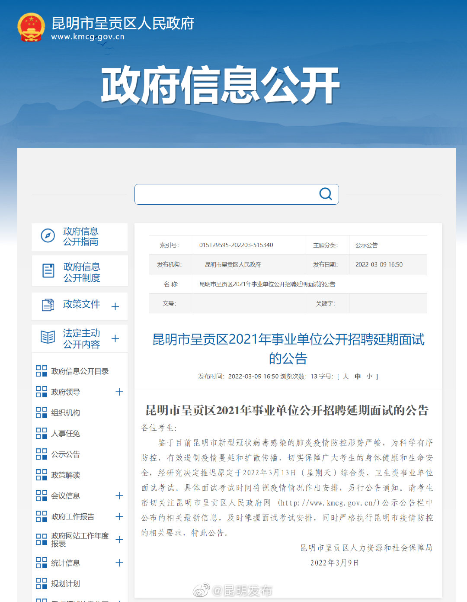Image resolution: width=467 pixels, height=602 pixels.
Task: Set font size to 中
Action: click(358, 377)
